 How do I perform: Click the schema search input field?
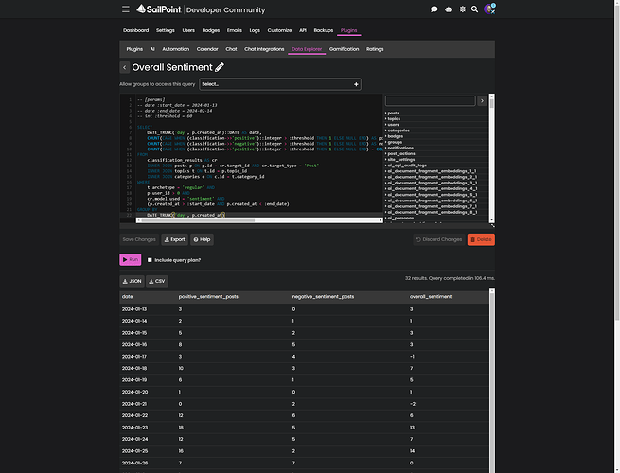(x=430, y=101)
